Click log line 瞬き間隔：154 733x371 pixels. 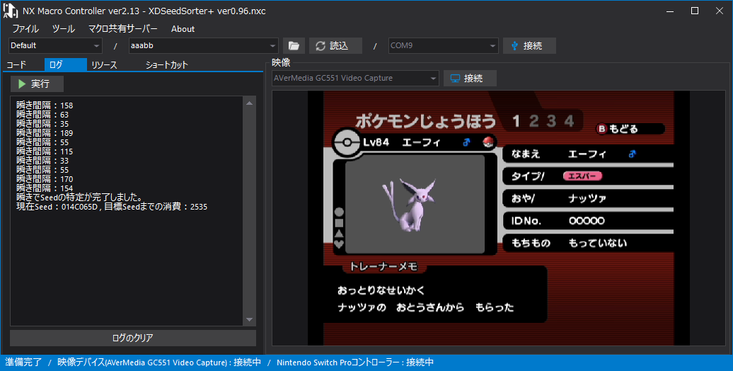(x=45, y=188)
